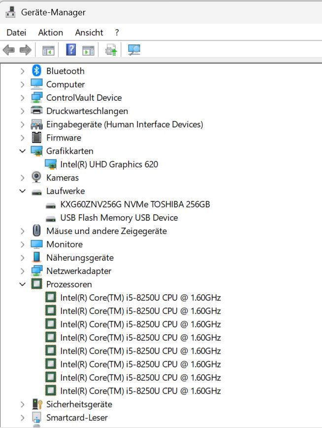Toggle the action pane toolbar icon

(x=88, y=50)
